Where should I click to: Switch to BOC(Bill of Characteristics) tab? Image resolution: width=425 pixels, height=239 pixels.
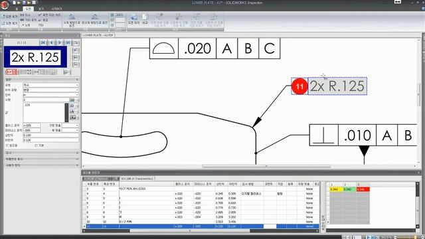tap(137, 179)
